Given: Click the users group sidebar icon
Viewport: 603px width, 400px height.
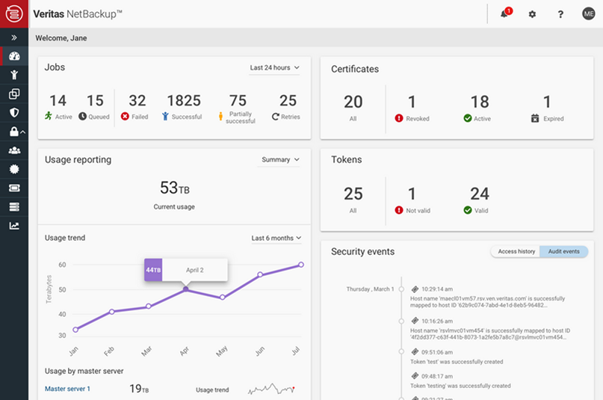Looking at the screenshot, I should click(14, 150).
